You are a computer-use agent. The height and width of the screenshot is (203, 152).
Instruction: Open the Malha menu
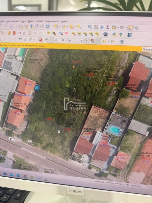31,21
